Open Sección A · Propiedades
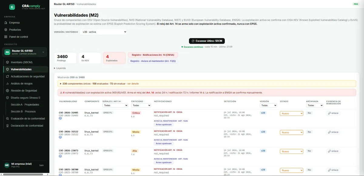 (25, 105)
